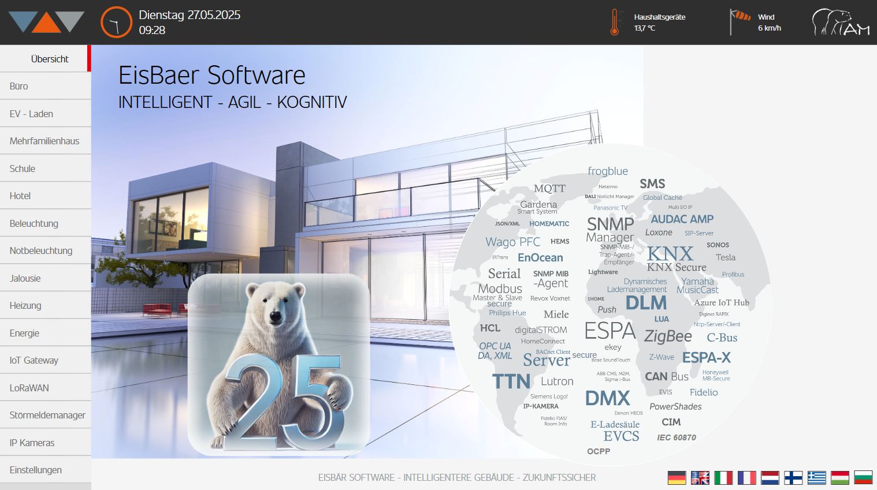Select LoRaWAN in the sidebar
This screenshot has width=877, height=490.
coord(46,388)
